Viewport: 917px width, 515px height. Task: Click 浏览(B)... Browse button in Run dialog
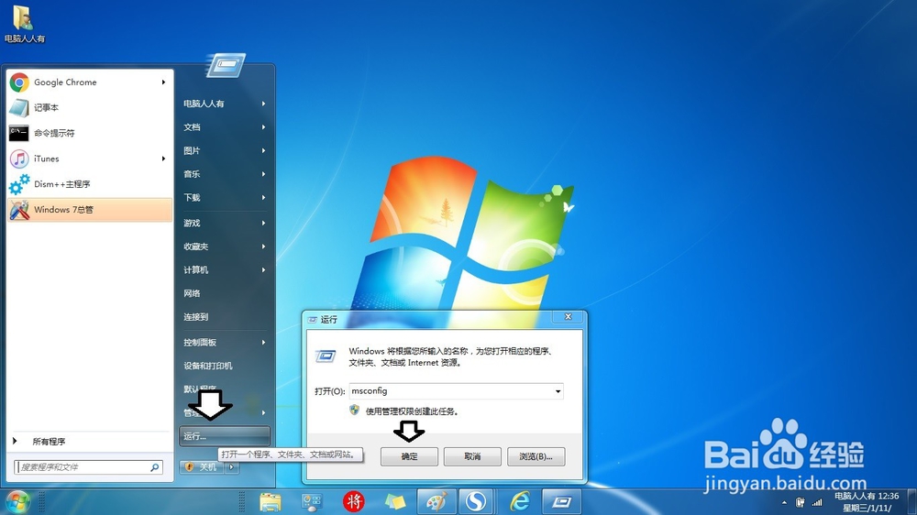(x=536, y=456)
